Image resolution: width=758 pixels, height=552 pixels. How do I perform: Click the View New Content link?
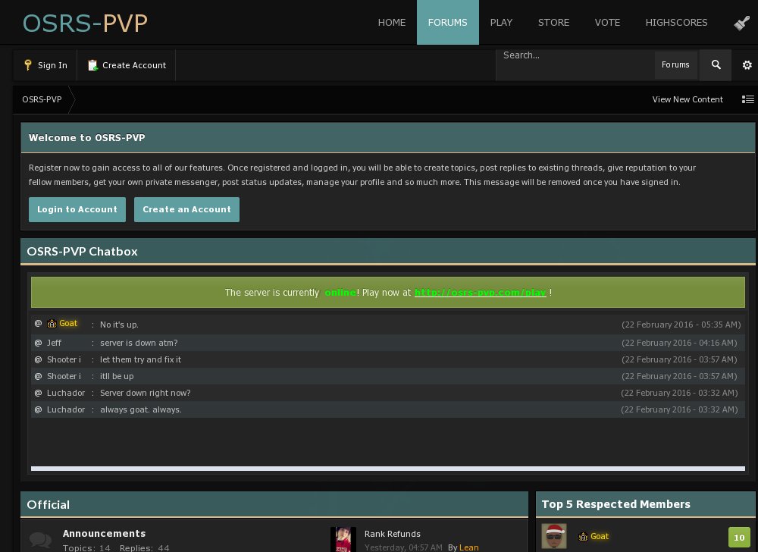688,99
